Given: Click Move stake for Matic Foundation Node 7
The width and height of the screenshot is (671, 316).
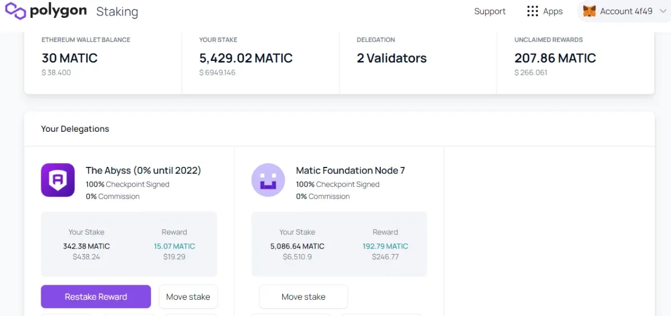Looking at the screenshot, I should pyautogui.click(x=304, y=296).
